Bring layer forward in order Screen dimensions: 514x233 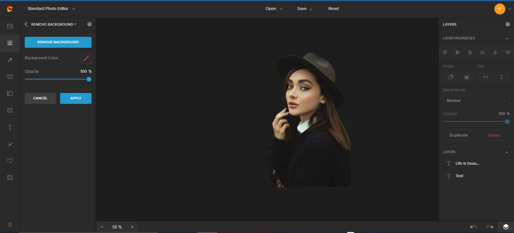(451, 77)
